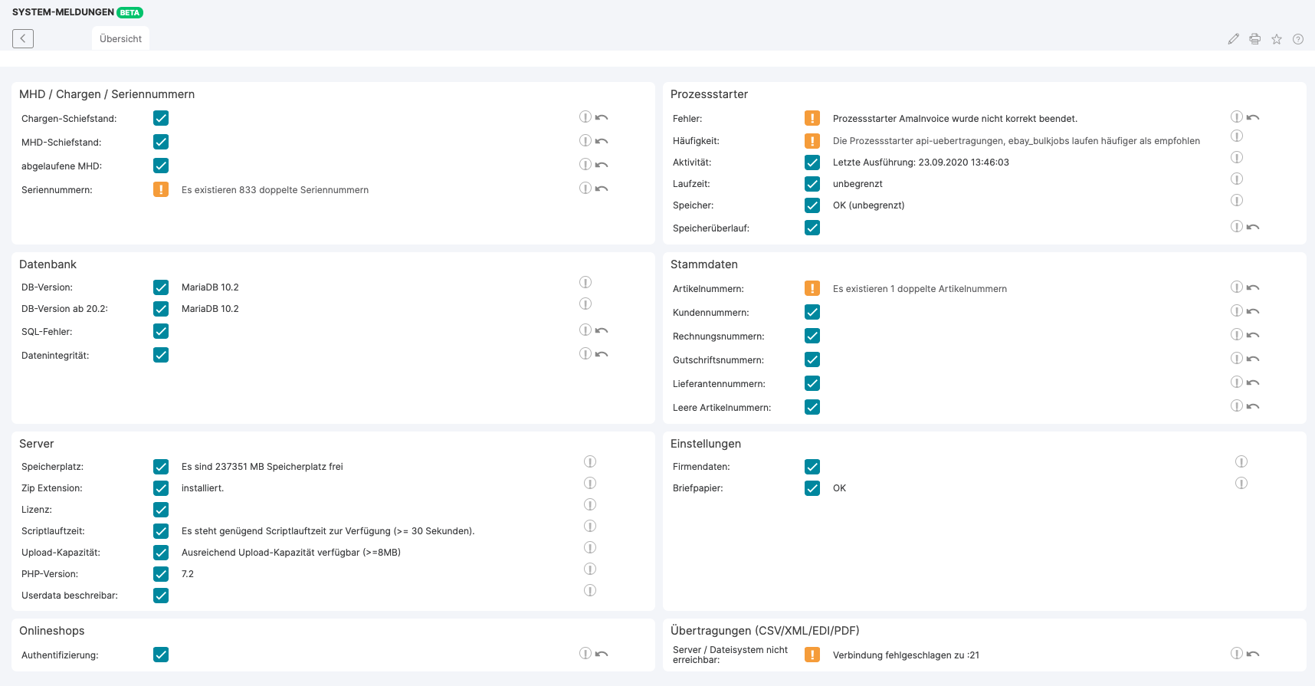Show info for Speicherplatz row
This screenshot has height=686, width=1315.
(590, 462)
